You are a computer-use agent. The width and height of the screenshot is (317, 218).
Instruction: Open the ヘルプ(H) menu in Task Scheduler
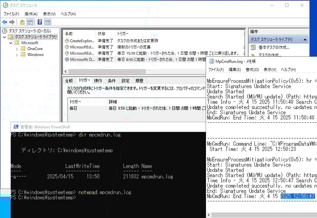pos(68,14)
